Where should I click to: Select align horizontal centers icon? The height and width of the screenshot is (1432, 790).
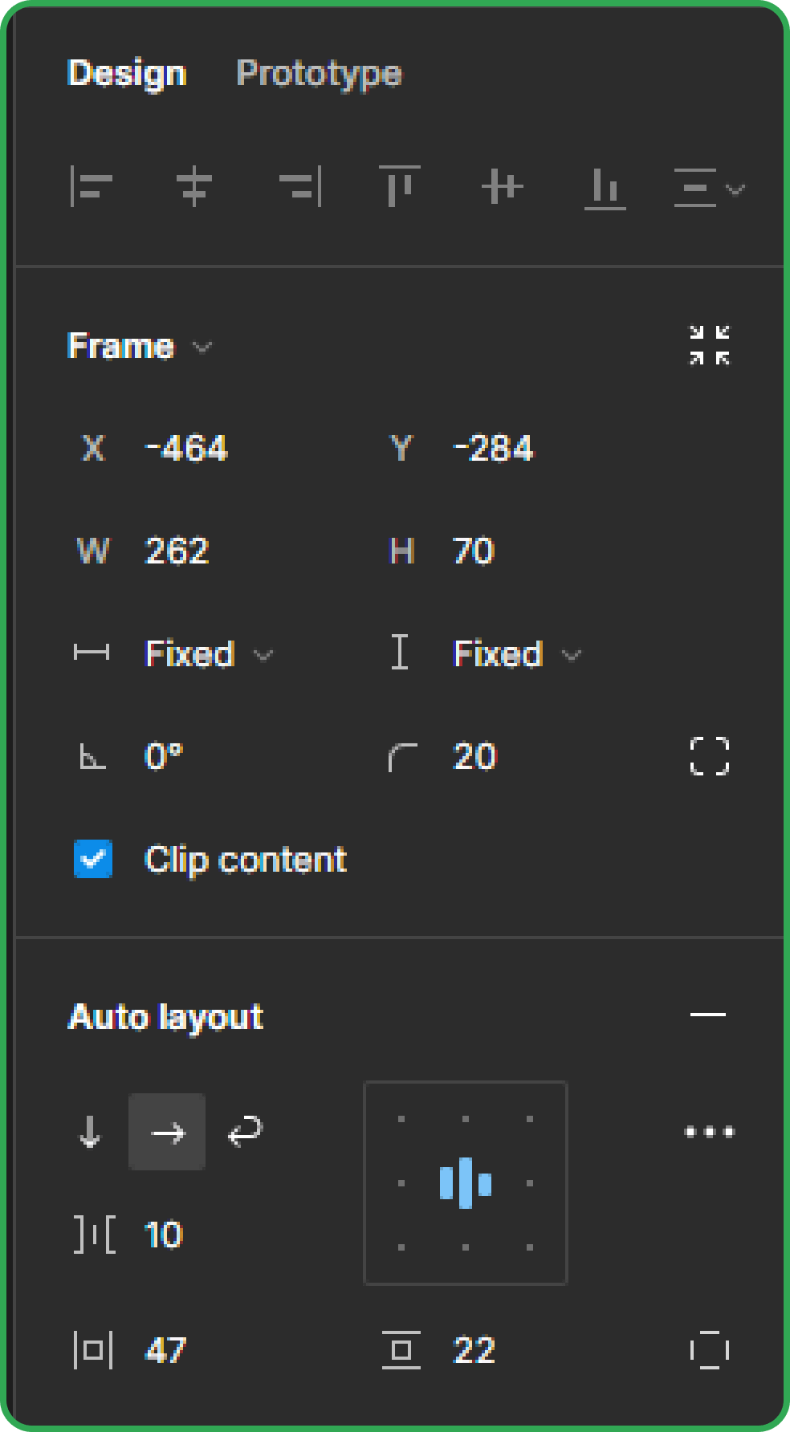(193, 187)
